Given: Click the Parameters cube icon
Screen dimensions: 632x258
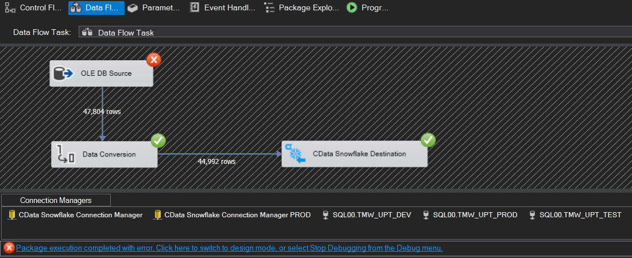Looking at the screenshot, I should pyautogui.click(x=133, y=7).
